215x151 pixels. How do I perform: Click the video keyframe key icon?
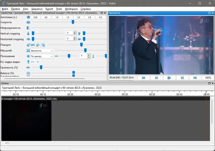point(28,62)
